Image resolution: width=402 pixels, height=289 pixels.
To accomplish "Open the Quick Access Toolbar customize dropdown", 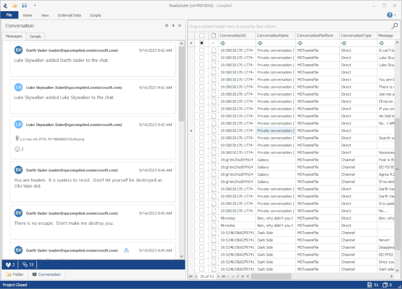I will coord(35,6).
